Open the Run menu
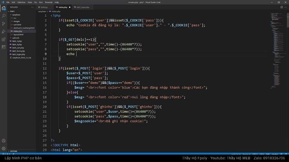The width and height of the screenshot is (289, 162). coord(41,2)
